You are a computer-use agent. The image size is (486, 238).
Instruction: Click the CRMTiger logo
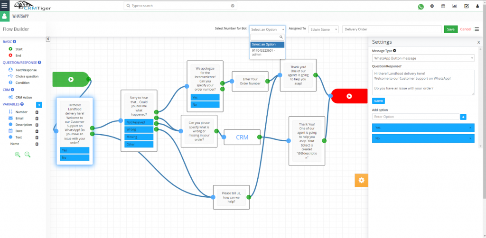pos(33,5)
